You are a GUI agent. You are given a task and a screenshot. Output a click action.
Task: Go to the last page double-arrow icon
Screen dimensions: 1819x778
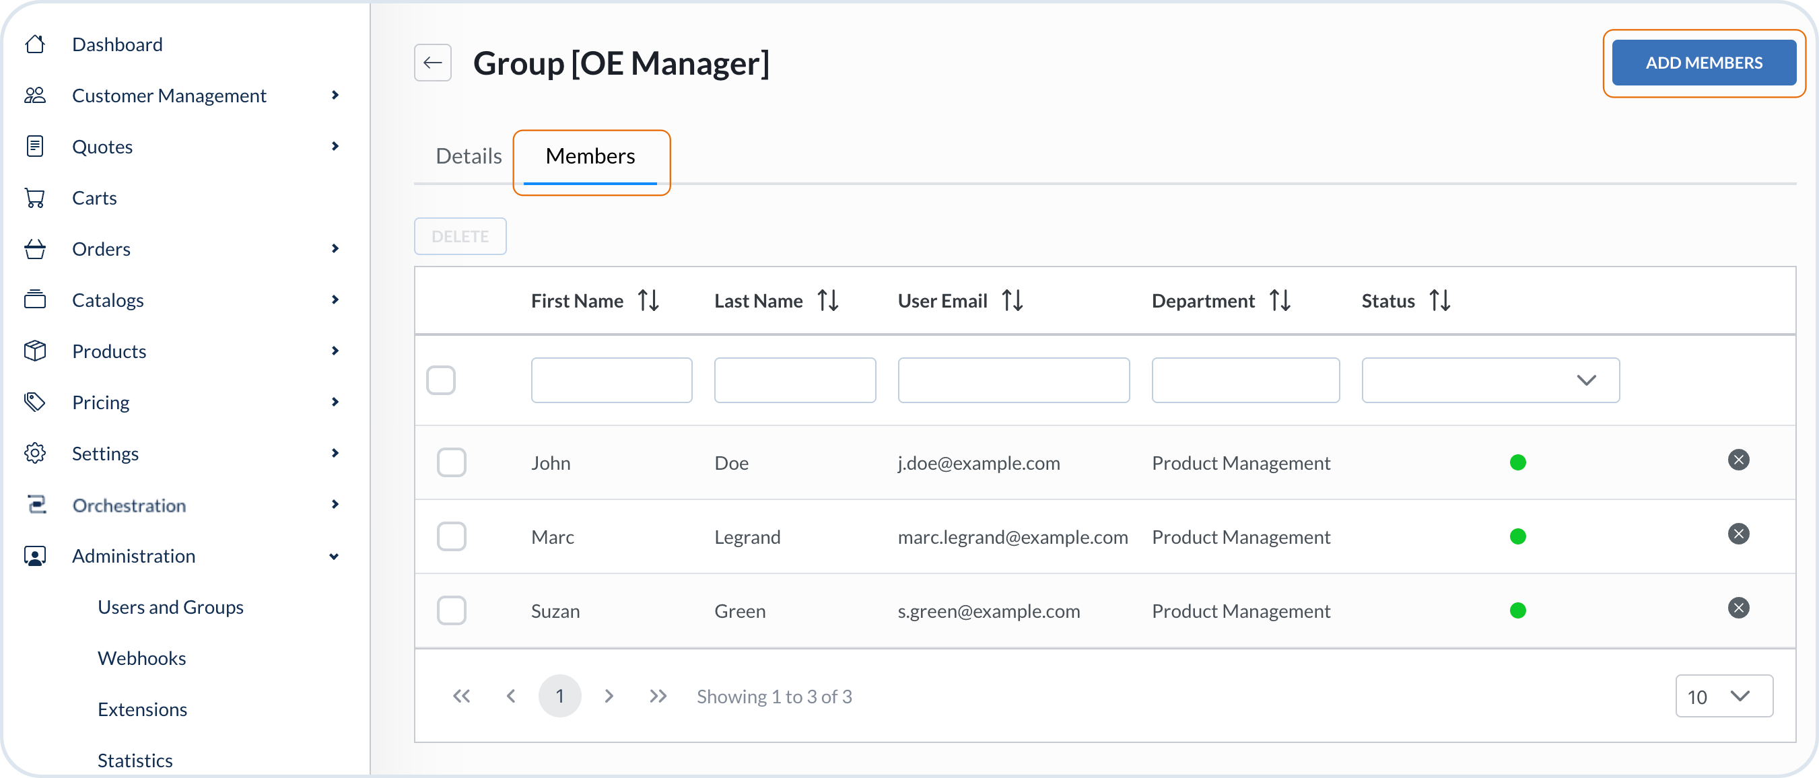pos(658,696)
